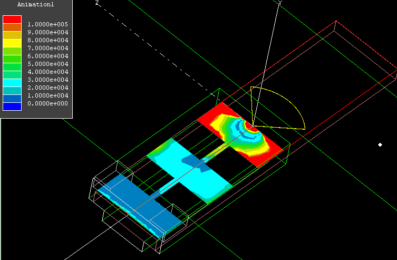Select the 8.0000e+004 legend label
The height and width of the screenshot is (260, 397).
point(47,40)
